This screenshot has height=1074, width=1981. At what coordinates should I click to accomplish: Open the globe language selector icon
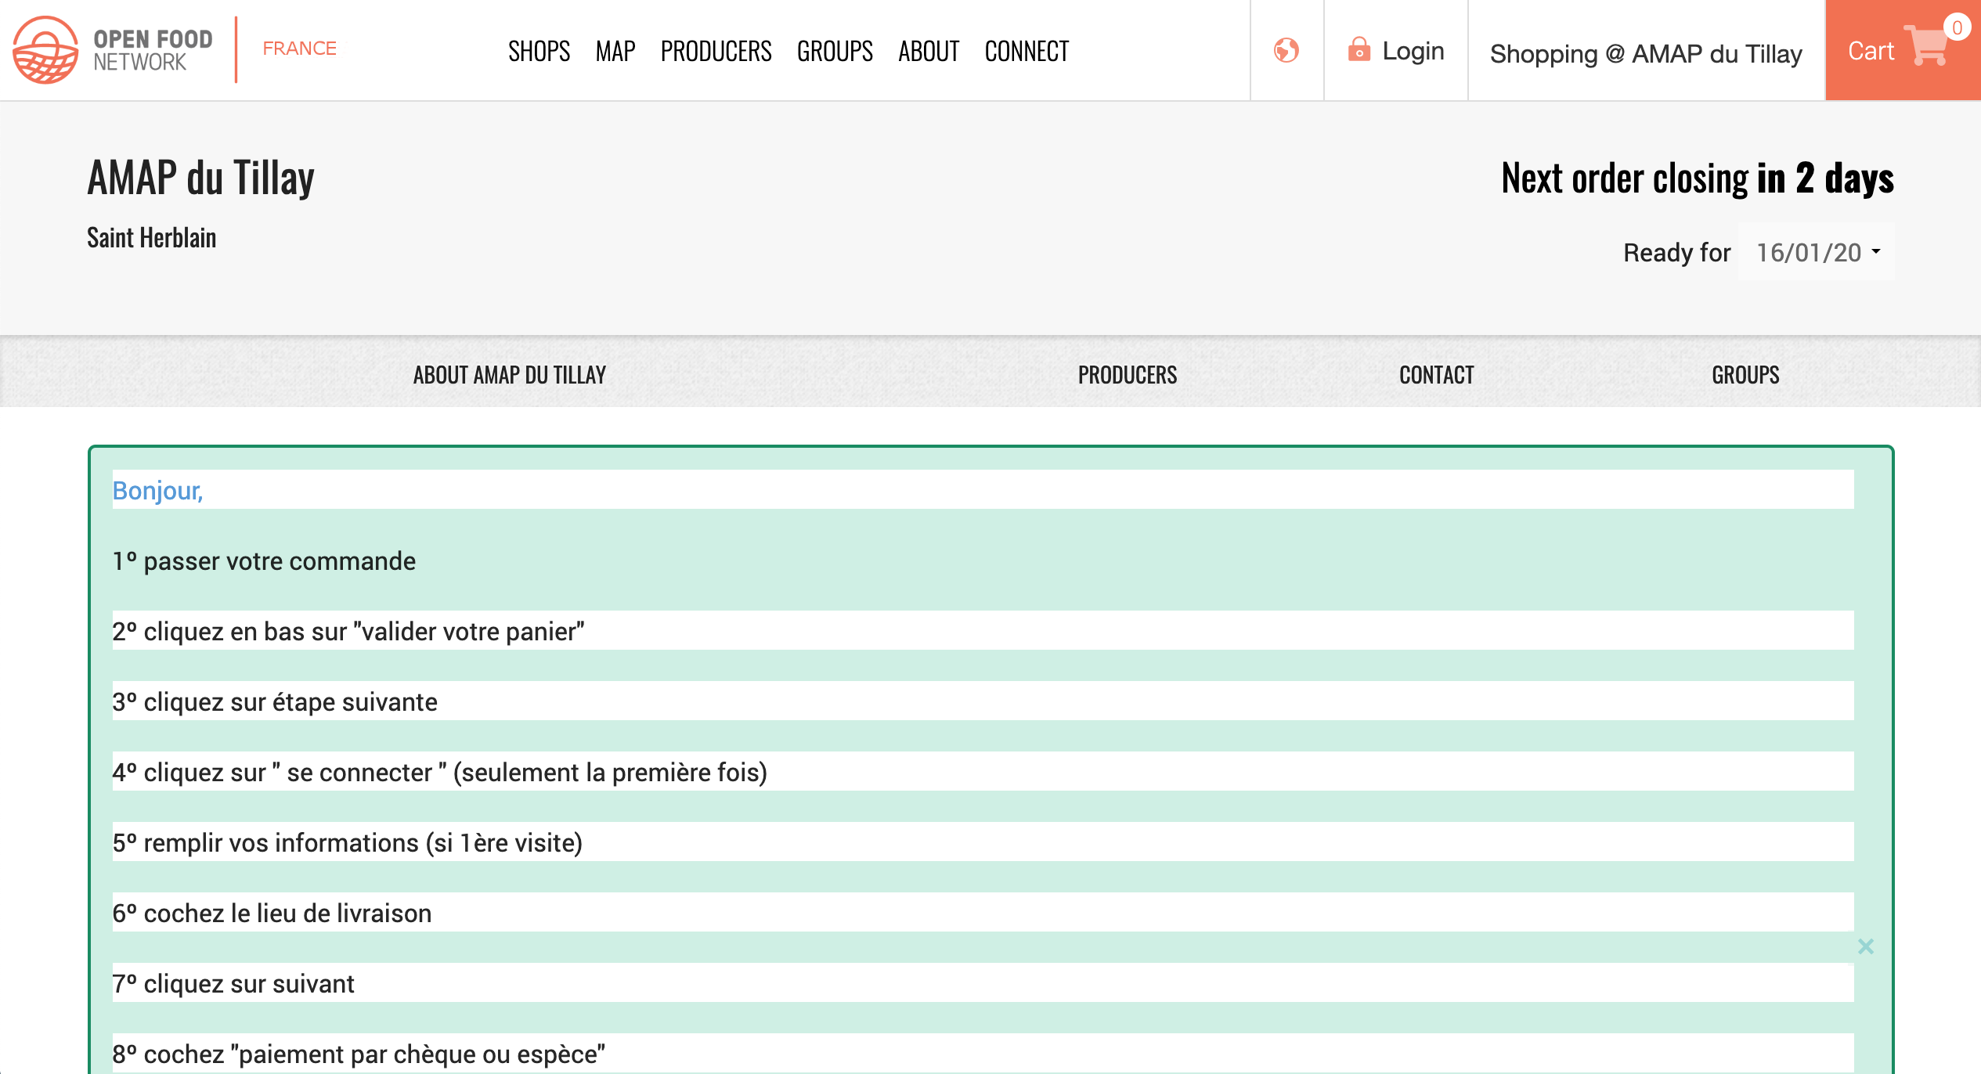coord(1286,50)
